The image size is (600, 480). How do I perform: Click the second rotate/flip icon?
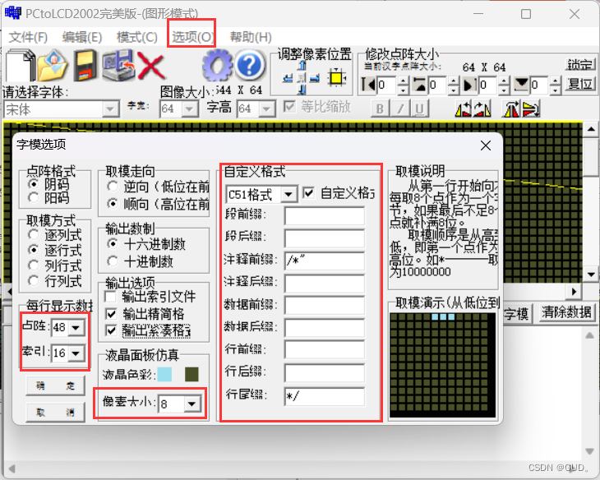point(482,109)
